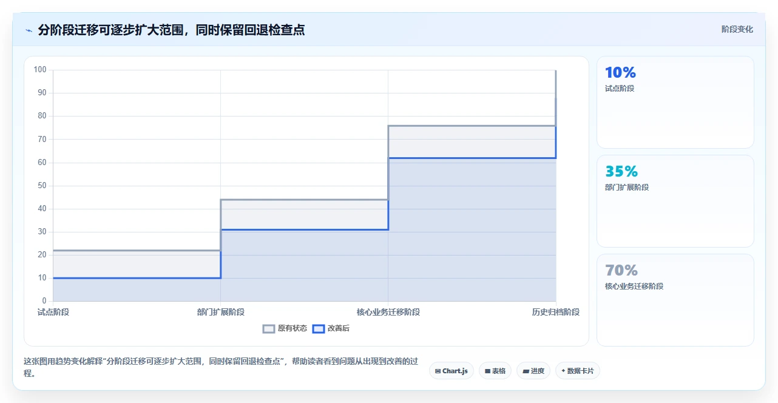Click the 核心业务迁移阶段 x-axis label
The image size is (778, 403).
388,312
